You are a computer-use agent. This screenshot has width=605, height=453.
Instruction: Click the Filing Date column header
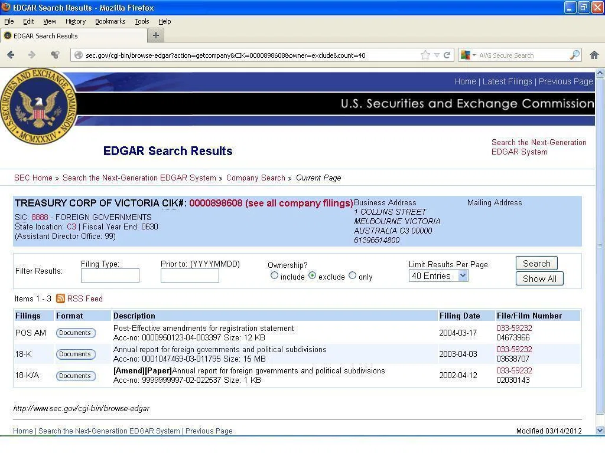point(460,316)
